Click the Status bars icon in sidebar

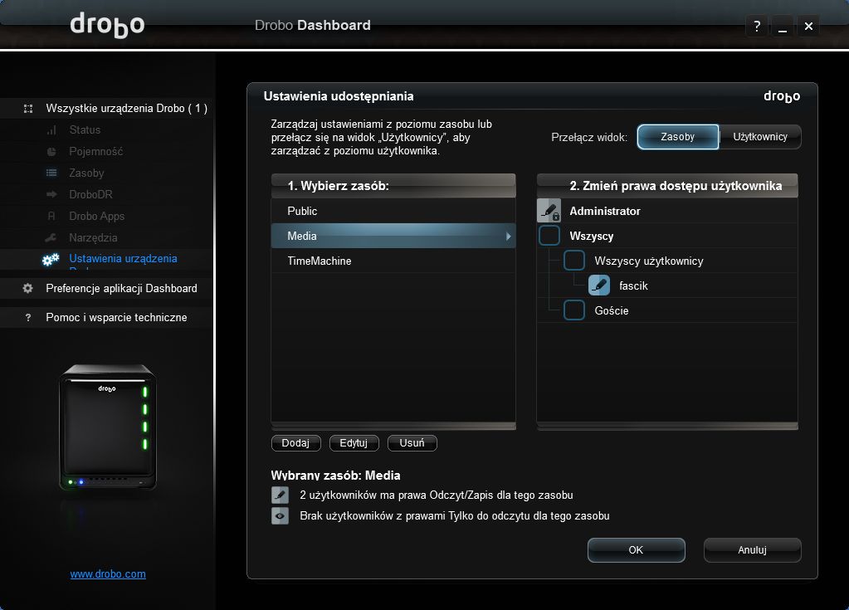[51, 130]
